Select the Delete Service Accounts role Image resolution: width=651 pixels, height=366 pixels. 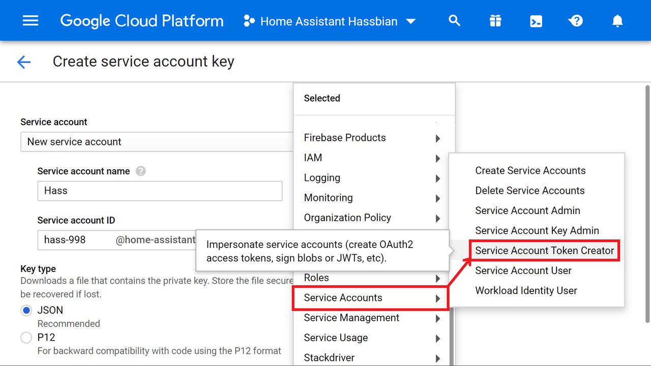tap(530, 191)
